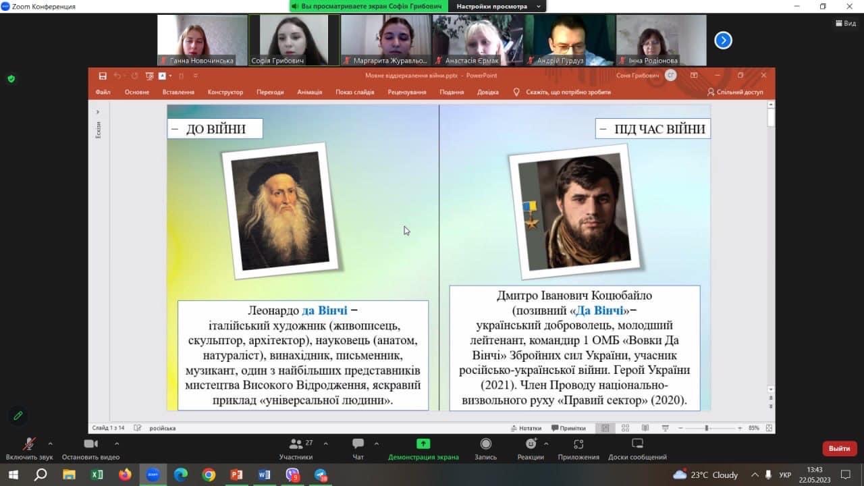Open the Переходи ribbon tab
The width and height of the screenshot is (864, 486).
(x=270, y=92)
